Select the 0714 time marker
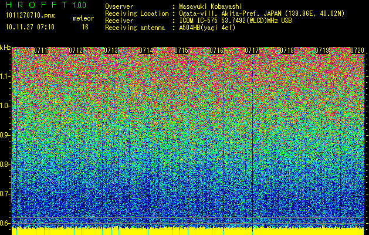Screen dimensions: 369x235 point(147,51)
